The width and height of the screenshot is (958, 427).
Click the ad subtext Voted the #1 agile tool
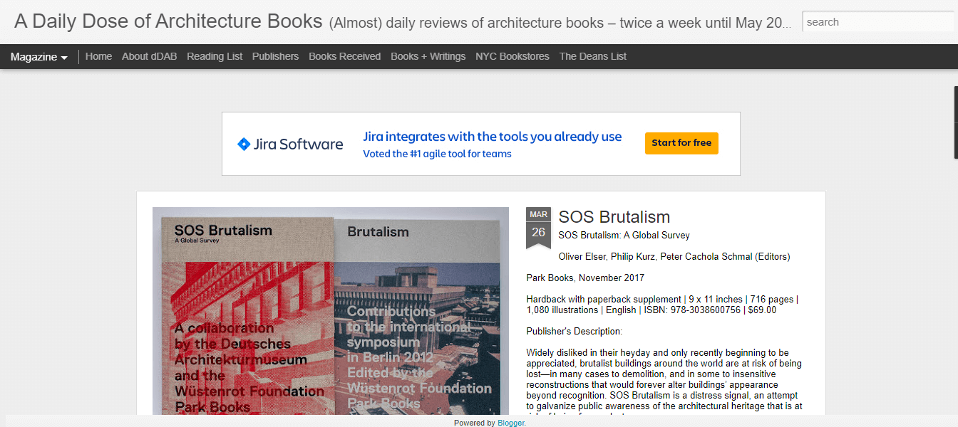437,154
